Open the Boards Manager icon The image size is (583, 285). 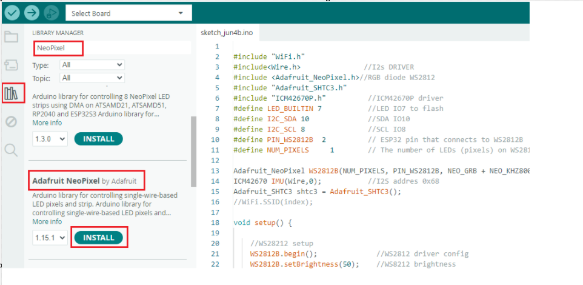[12, 65]
